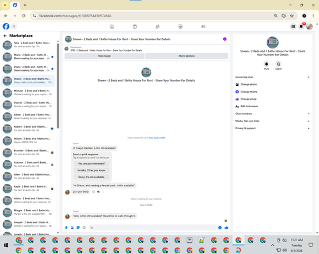Go to Facebook Home icon
319x254 pixels.
tap(112, 27)
